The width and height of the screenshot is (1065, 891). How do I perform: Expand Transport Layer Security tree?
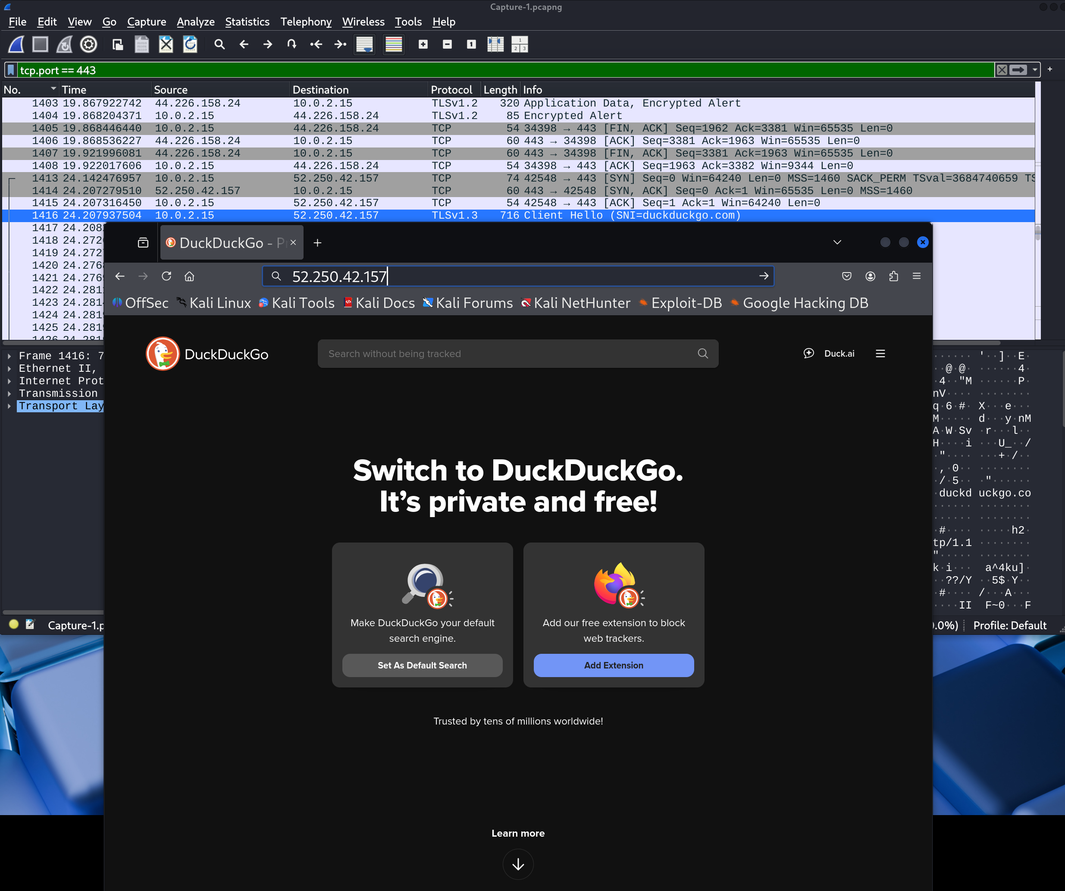pyautogui.click(x=9, y=406)
